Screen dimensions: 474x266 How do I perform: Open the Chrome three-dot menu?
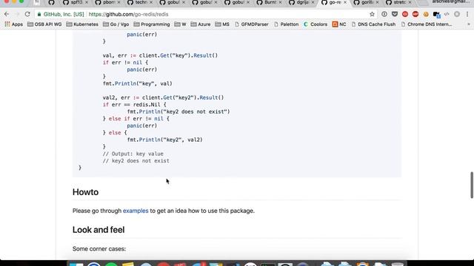tap(467, 14)
